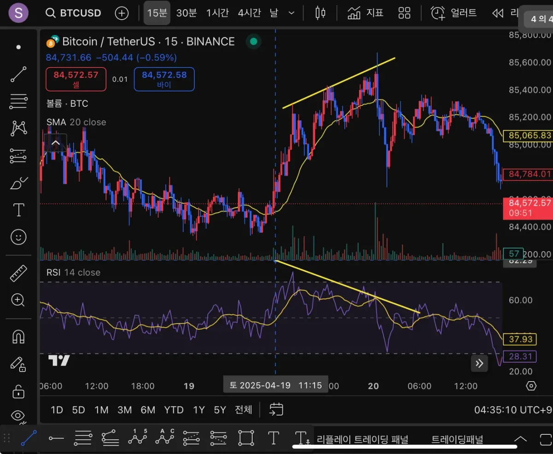The image size is (553, 454).
Task: Open the candlestick chart type selector
Action: point(320,13)
